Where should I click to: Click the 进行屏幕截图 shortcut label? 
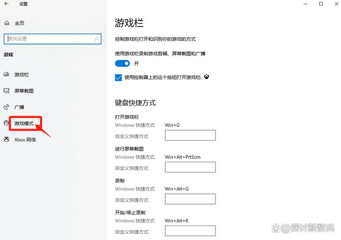129,149
